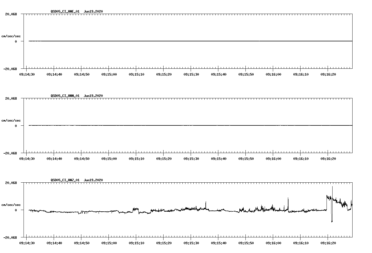Click the 09:16:20 time label under HNN plot
The width and height of the screenshot is (372, 253).
(328, 159)
